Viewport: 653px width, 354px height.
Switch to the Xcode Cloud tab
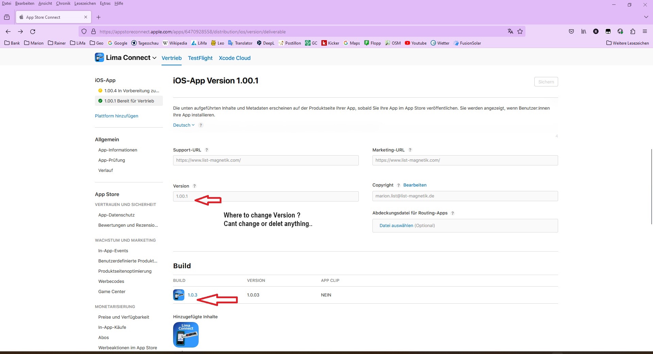(235, 58)
